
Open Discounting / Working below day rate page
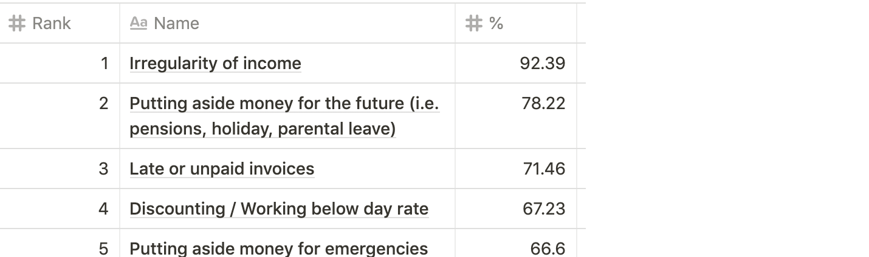tap(279, 209)
